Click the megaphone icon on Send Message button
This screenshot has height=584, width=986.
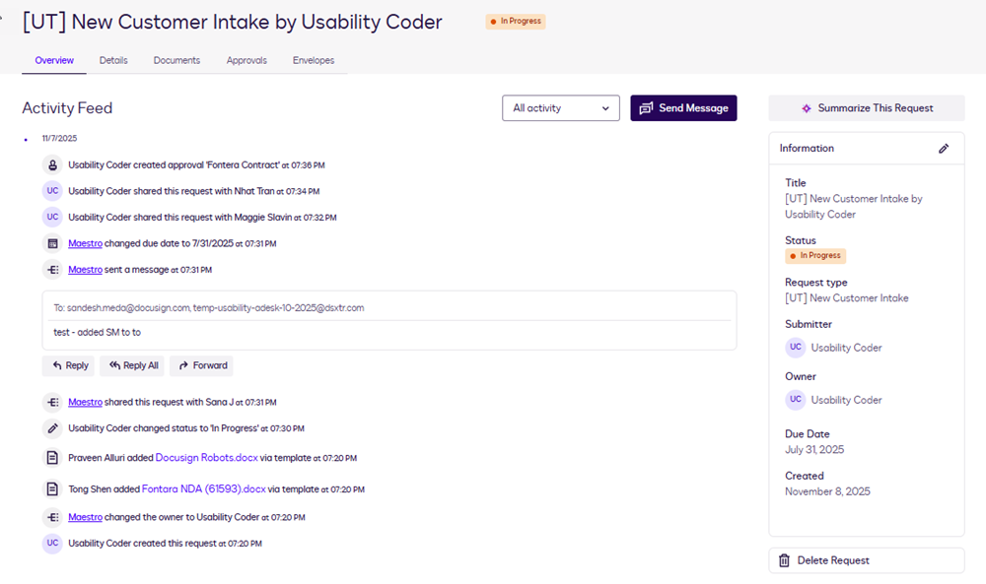point(646,108)
